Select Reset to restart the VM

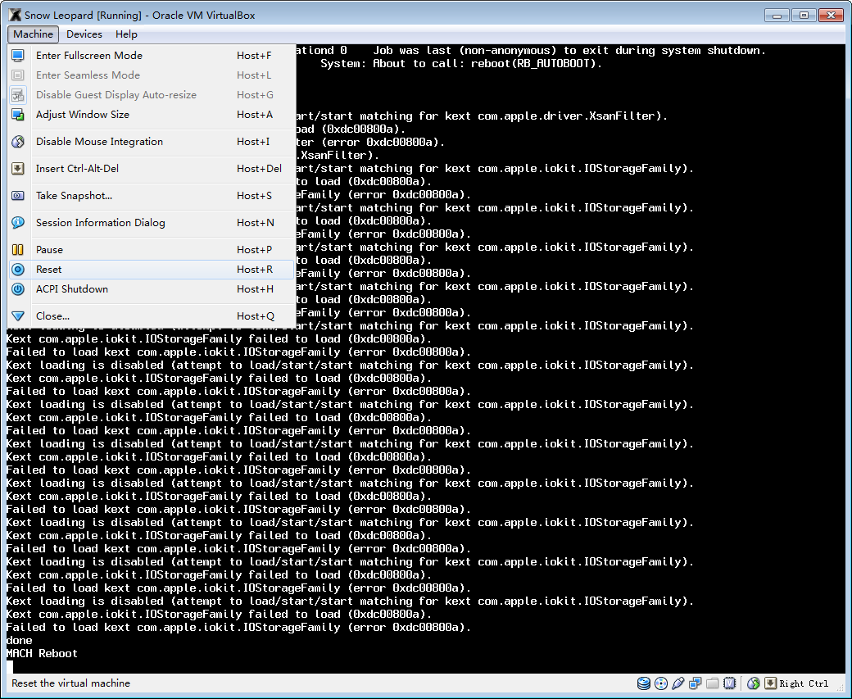(152, 270)
